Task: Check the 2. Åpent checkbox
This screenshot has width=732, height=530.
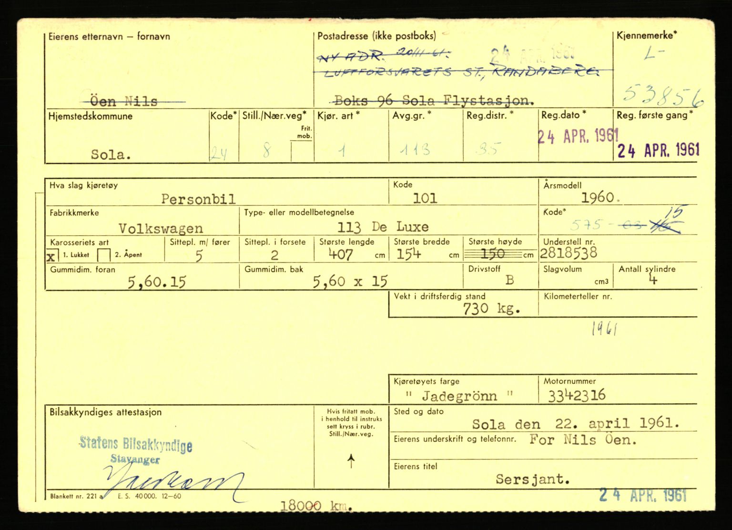Action: [x=103, y=255]
